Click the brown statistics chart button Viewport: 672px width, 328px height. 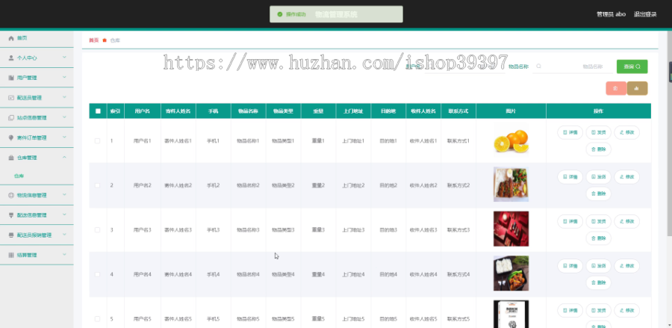[x=637, y=88]
